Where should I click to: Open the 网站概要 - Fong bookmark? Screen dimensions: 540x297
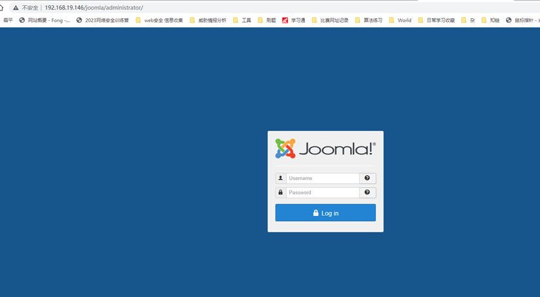click(x=45, y=20)
